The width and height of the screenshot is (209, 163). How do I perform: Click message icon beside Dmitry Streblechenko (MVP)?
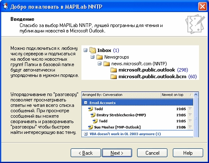93,115
